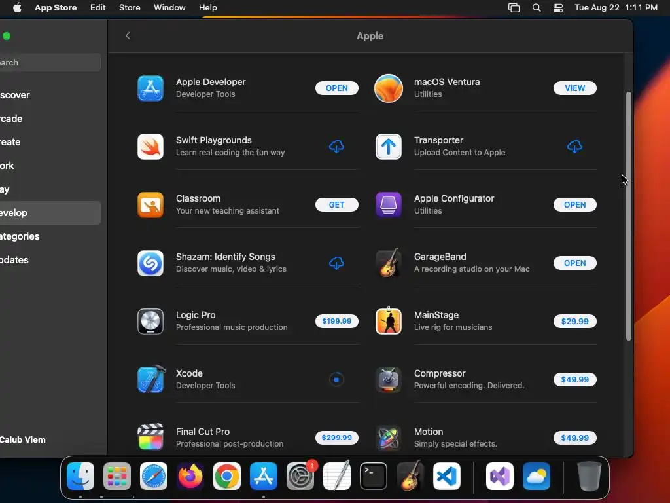Click the Logic Pro app icon
The height and width of the screenshot is (503, 670).
[x=150, y=321]
